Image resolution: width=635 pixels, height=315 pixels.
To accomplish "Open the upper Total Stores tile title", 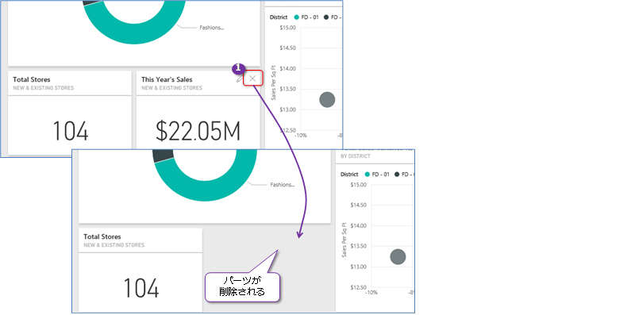I will pyautogui.click(x=32, y=79).
